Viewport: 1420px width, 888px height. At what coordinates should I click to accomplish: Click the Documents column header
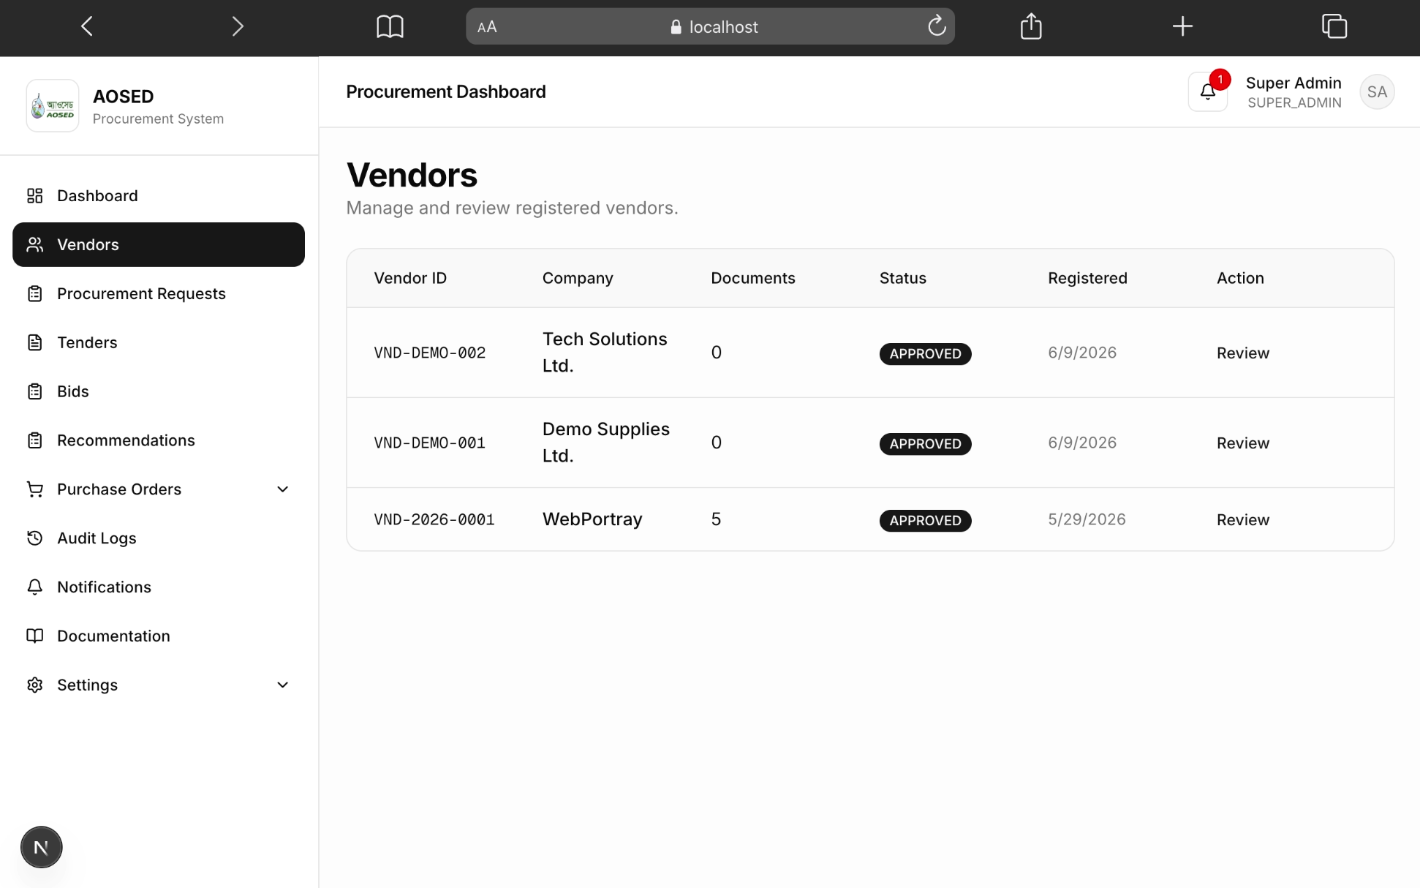point(752,278)
